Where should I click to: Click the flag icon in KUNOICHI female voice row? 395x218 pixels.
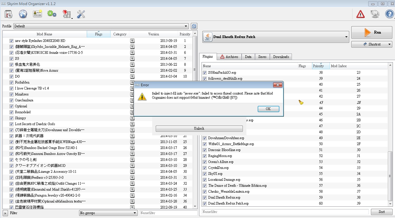[x=132, y=53]
